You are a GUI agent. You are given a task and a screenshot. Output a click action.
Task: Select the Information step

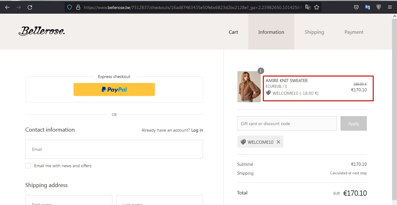point(271,32)
